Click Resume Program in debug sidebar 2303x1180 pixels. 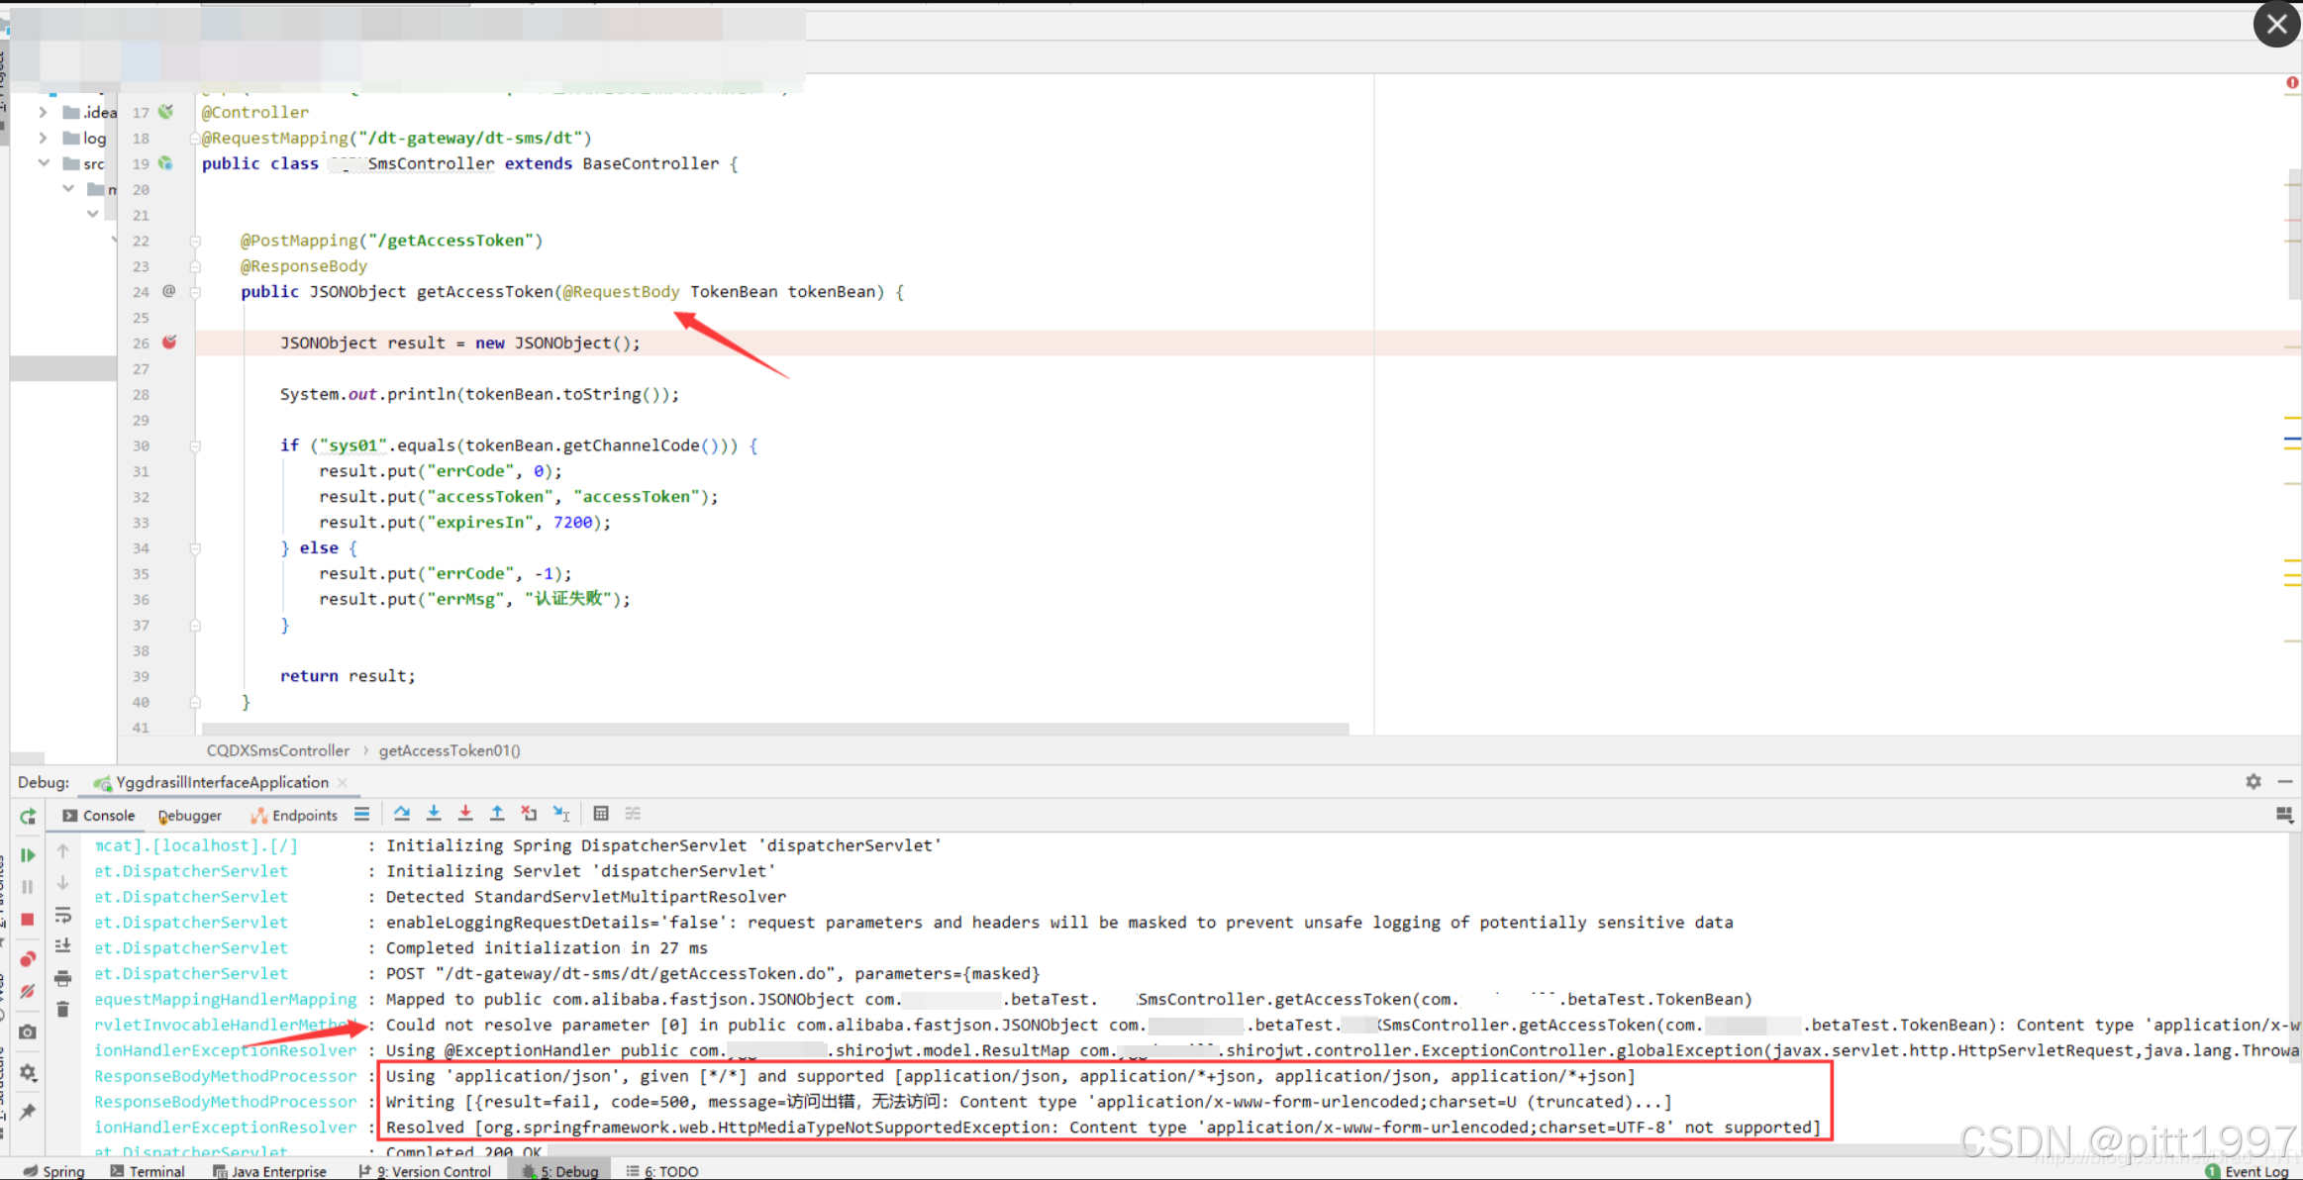[28, 855]
